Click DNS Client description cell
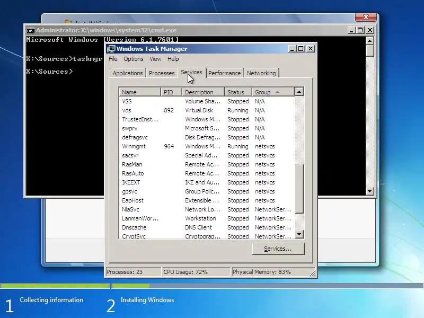 click(198, 227)
